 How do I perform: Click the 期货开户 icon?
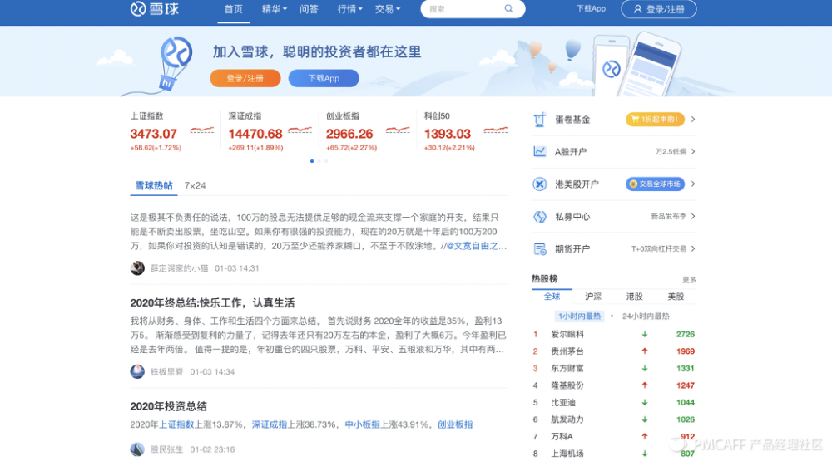(540, 249)
